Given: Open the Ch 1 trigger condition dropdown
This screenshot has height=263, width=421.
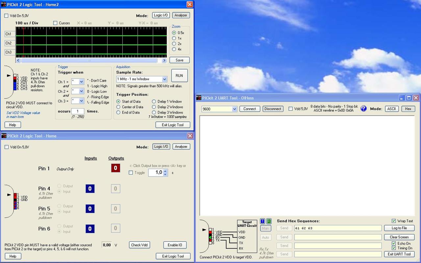Looking at the screenshot, I should click(82, 82).
